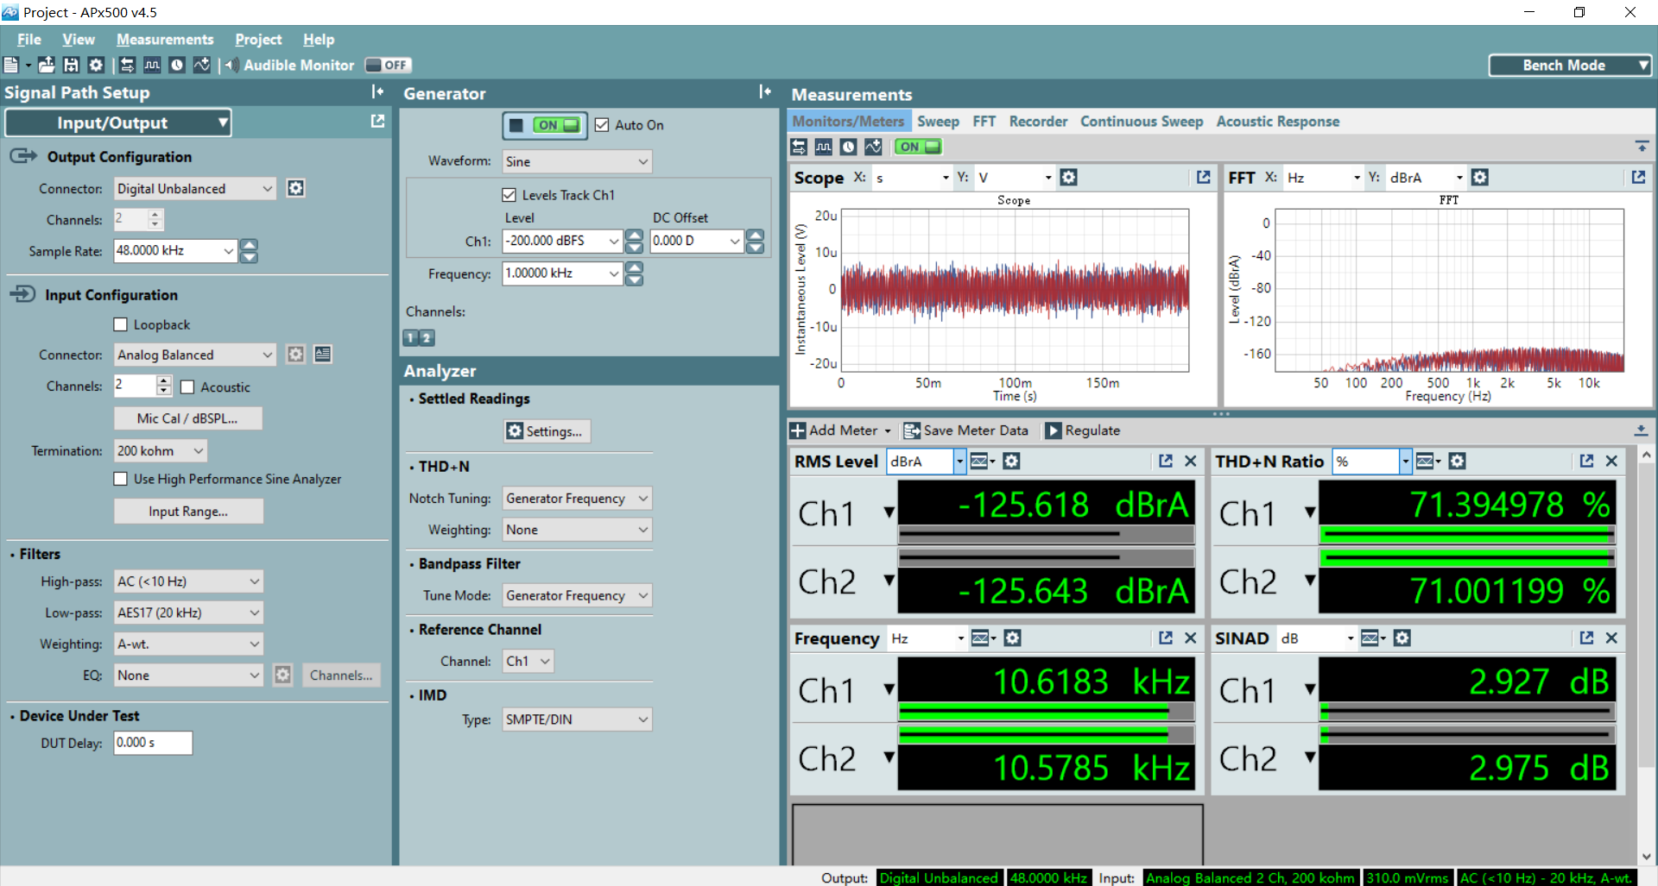Image resolution: width=1658 pixels, height=886 pixels.
Task: Click the Ch1 RMS Level bargraph
Action: 1046,535
